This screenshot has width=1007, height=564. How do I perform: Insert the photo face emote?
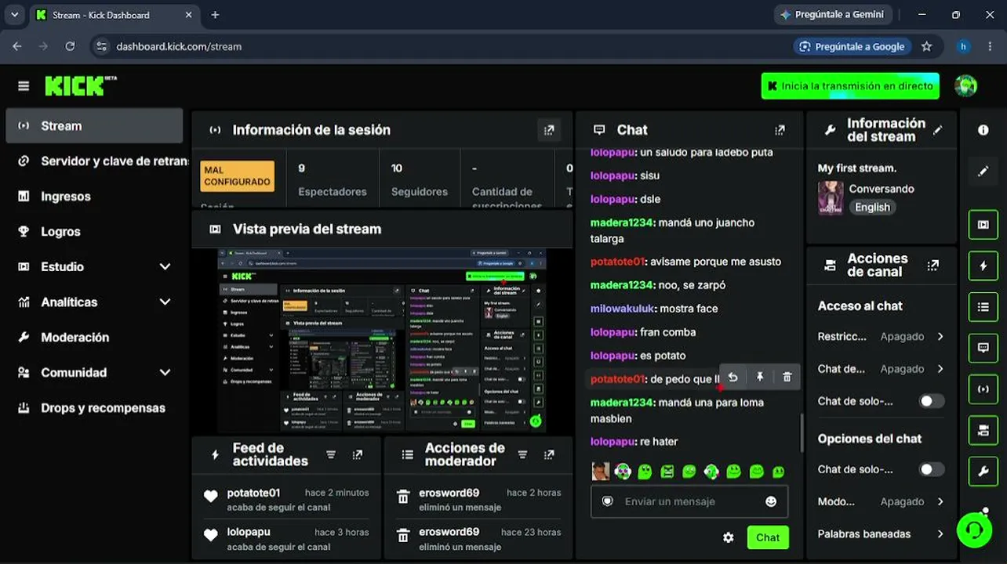pyautogui.click(x=601, y=471)
